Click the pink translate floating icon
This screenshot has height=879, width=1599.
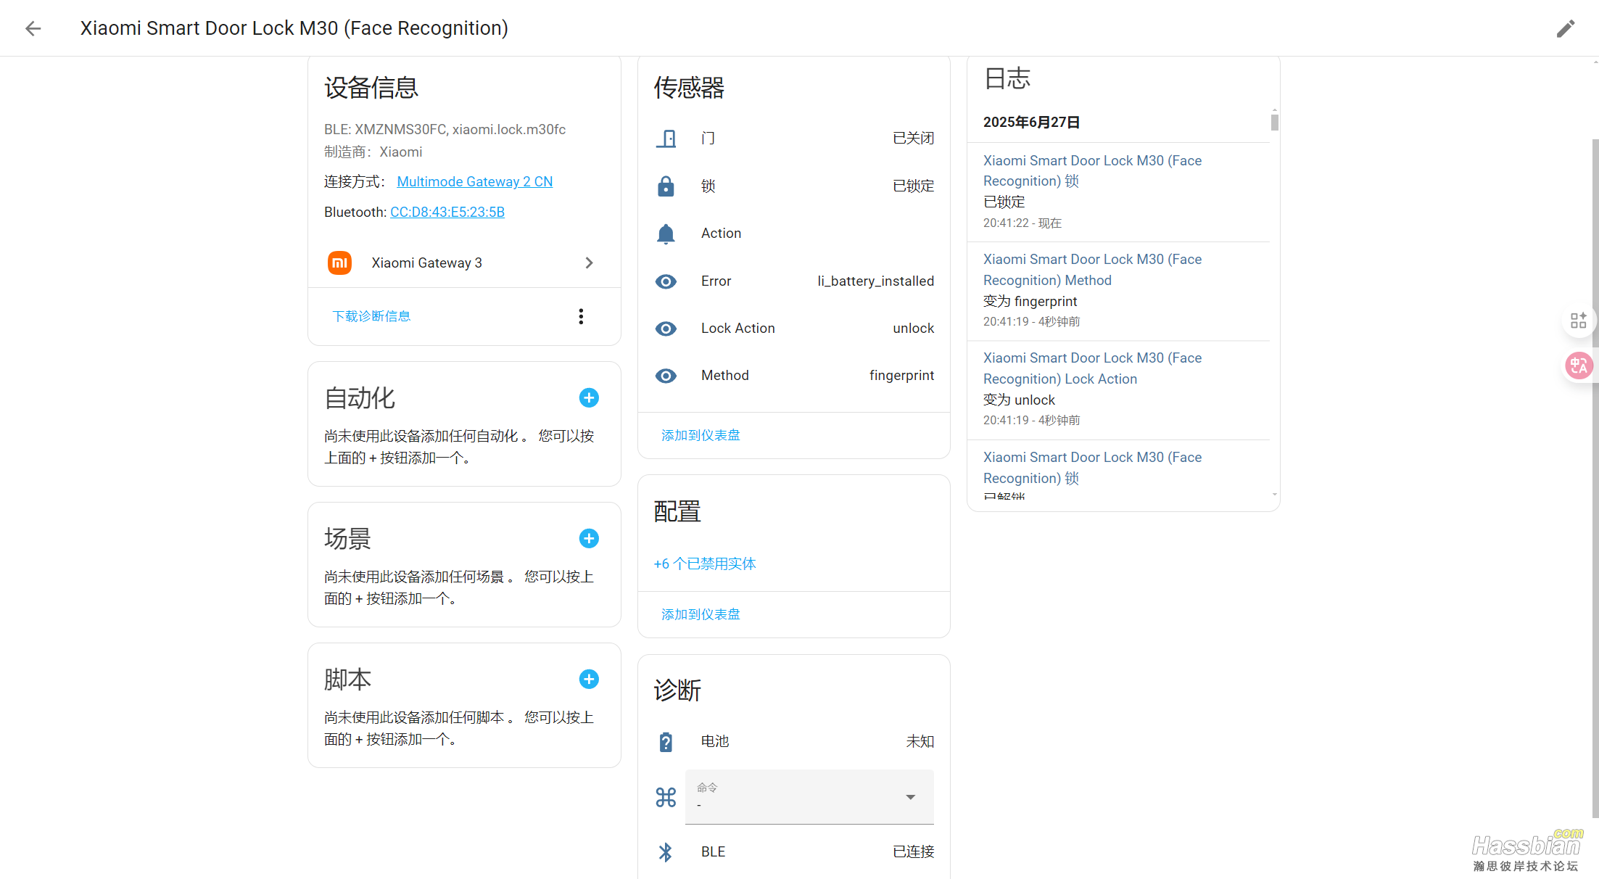[1579, 366]
